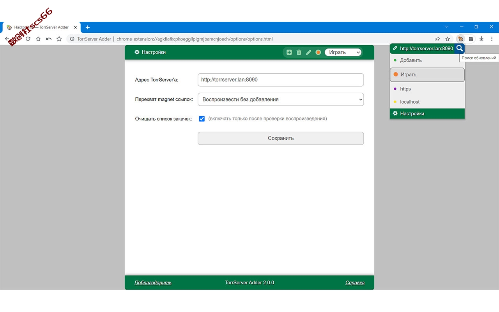Select https in the extension popup

[427, 89]
